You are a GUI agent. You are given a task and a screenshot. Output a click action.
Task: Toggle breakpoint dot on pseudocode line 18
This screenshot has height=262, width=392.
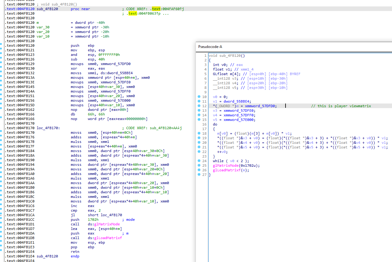click(199, 133)
